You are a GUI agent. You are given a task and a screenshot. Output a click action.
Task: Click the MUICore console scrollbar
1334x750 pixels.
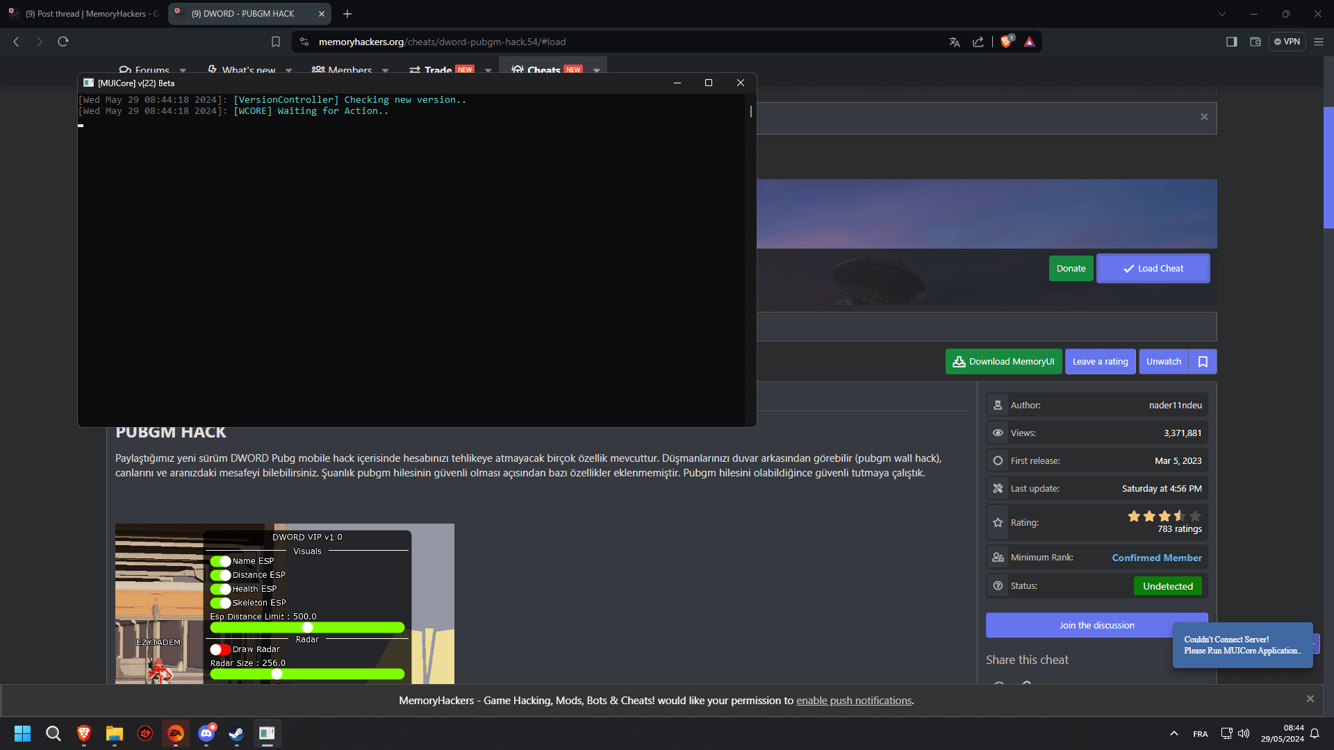pyautogui.click(x=750, y=112)
